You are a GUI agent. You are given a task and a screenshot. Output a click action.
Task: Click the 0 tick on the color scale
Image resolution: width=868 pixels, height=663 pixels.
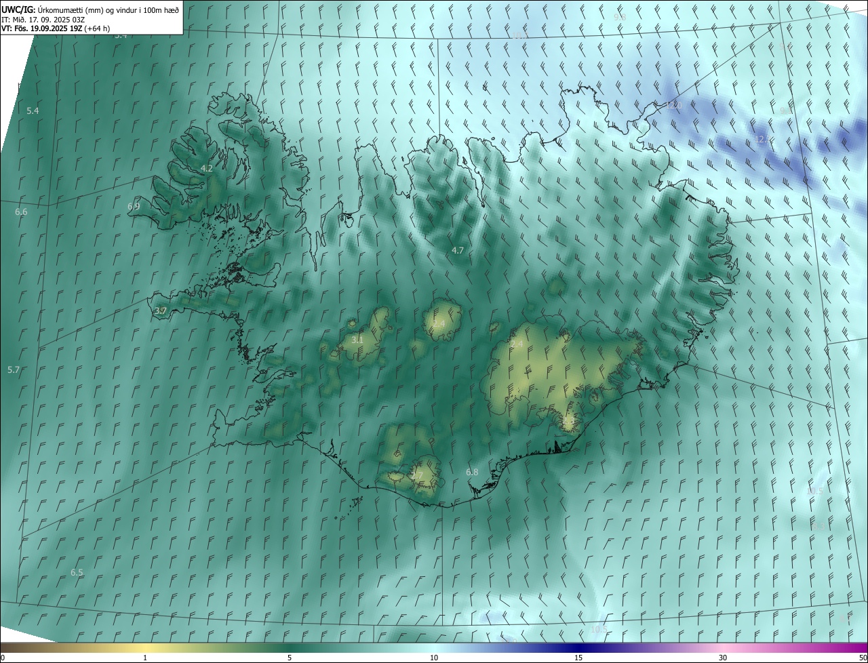point(3,658)
